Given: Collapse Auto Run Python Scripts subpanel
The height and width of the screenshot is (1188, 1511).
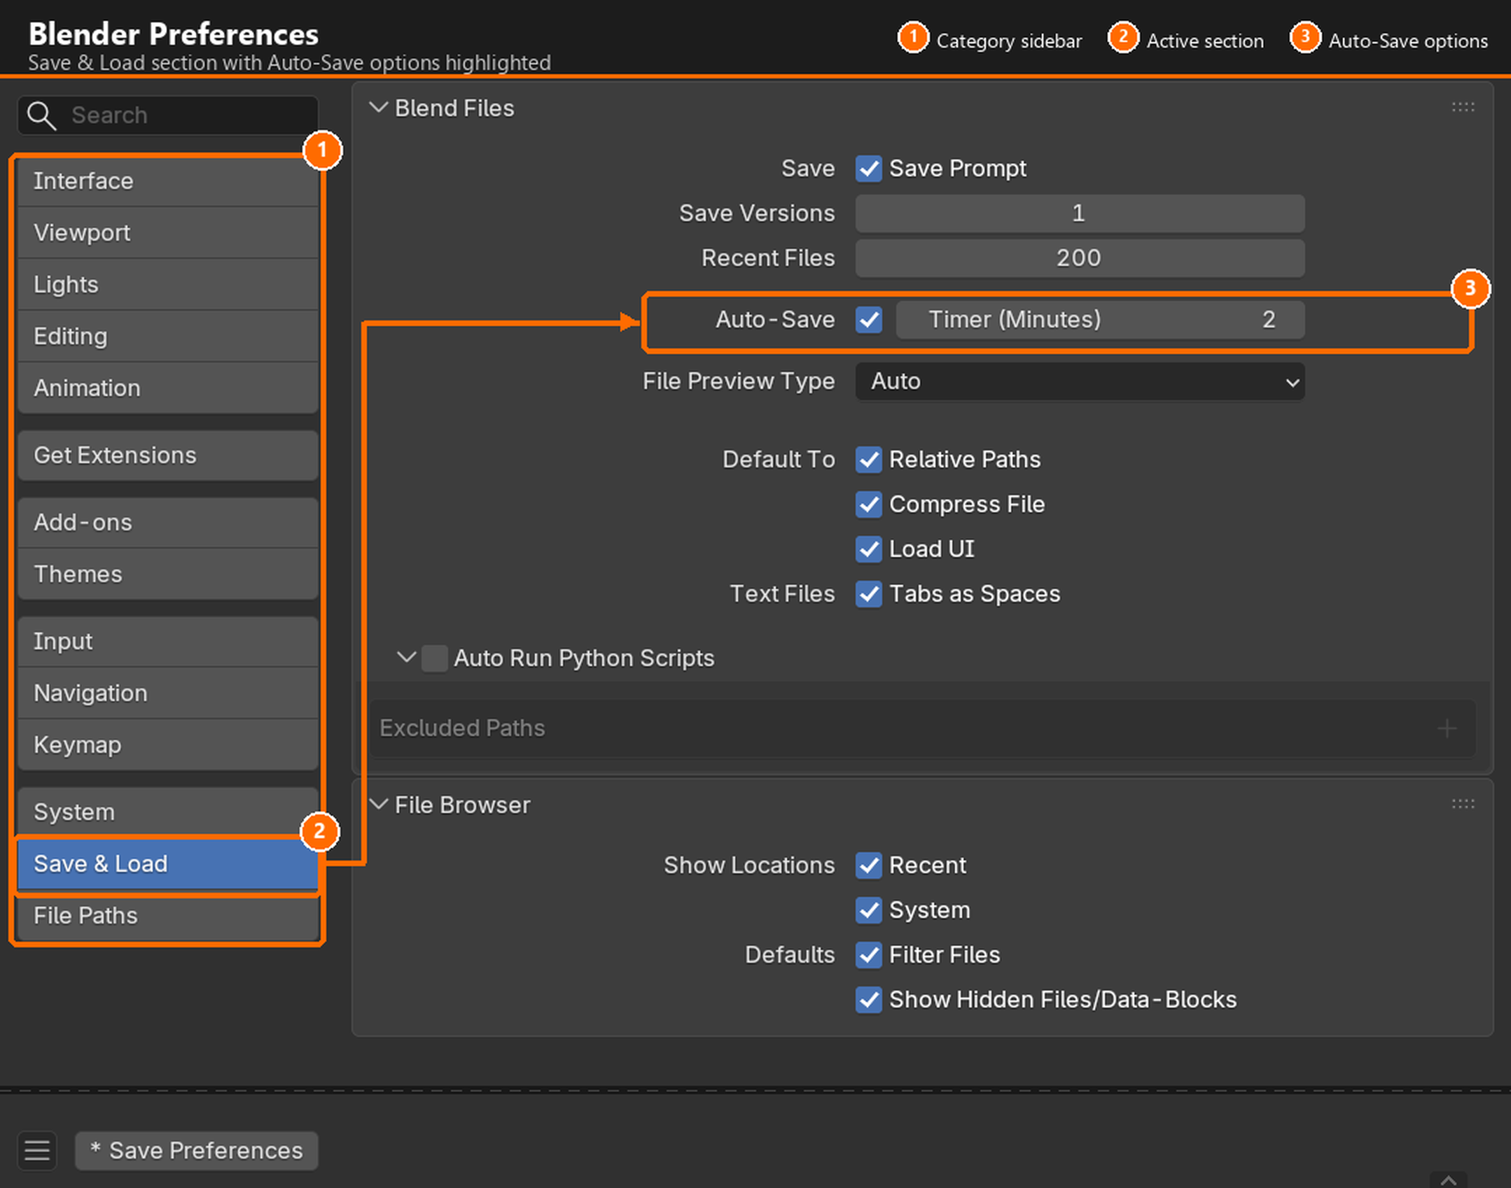Looking at the screenshot, I should pyautogui.click(x=406, y=658).
